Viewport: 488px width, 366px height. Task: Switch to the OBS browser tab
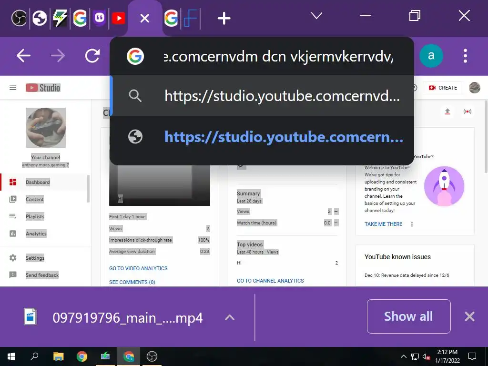coord(19,19)
